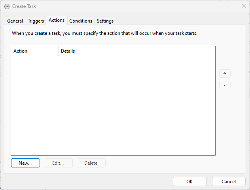250x190 pixels.
Task: Click the Edit... button
Action: tap(58, 163)
